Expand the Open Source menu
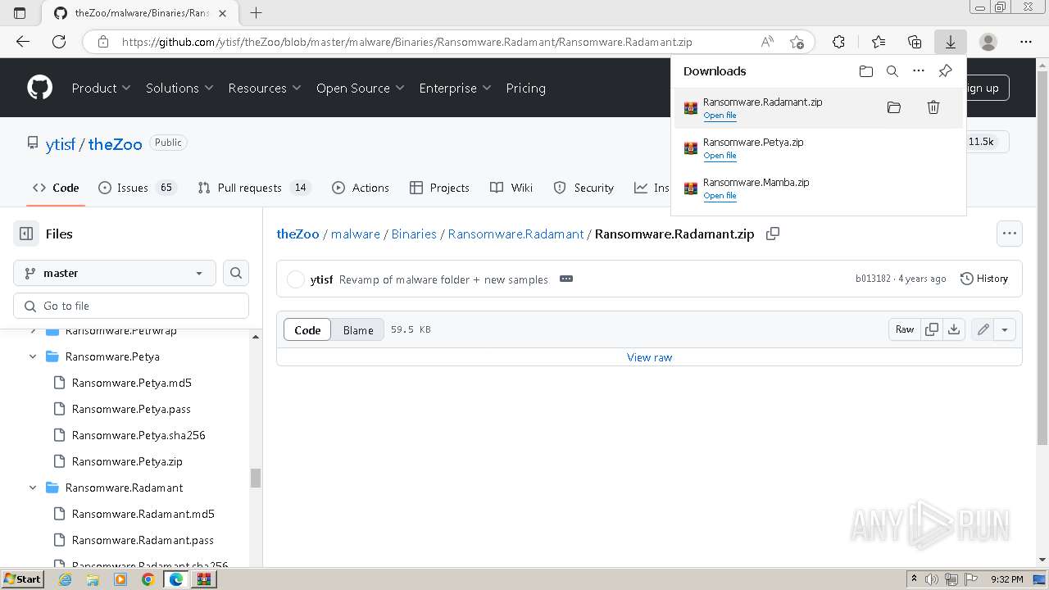 click(x=361, y=88)
